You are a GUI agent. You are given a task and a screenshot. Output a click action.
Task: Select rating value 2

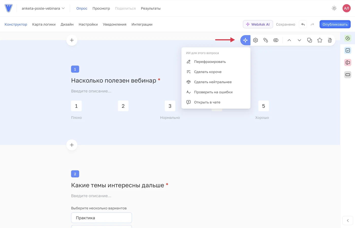point(123,106)
